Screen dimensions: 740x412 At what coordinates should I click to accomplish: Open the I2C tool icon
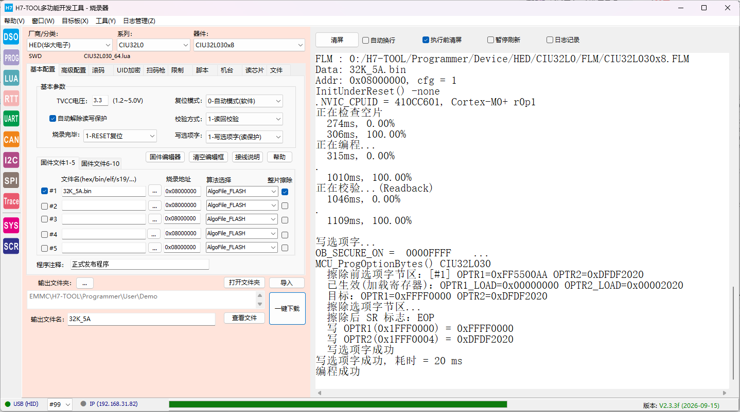tap(11, 160)
